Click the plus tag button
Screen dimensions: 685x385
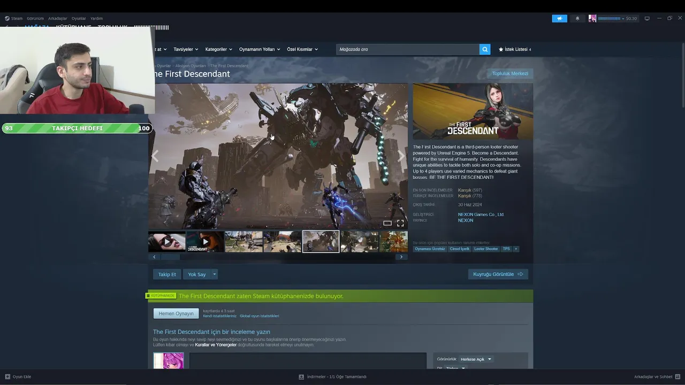(x=516, y=249)
